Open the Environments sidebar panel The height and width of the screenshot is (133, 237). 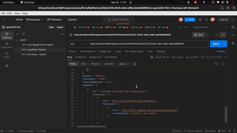(7, 45)
